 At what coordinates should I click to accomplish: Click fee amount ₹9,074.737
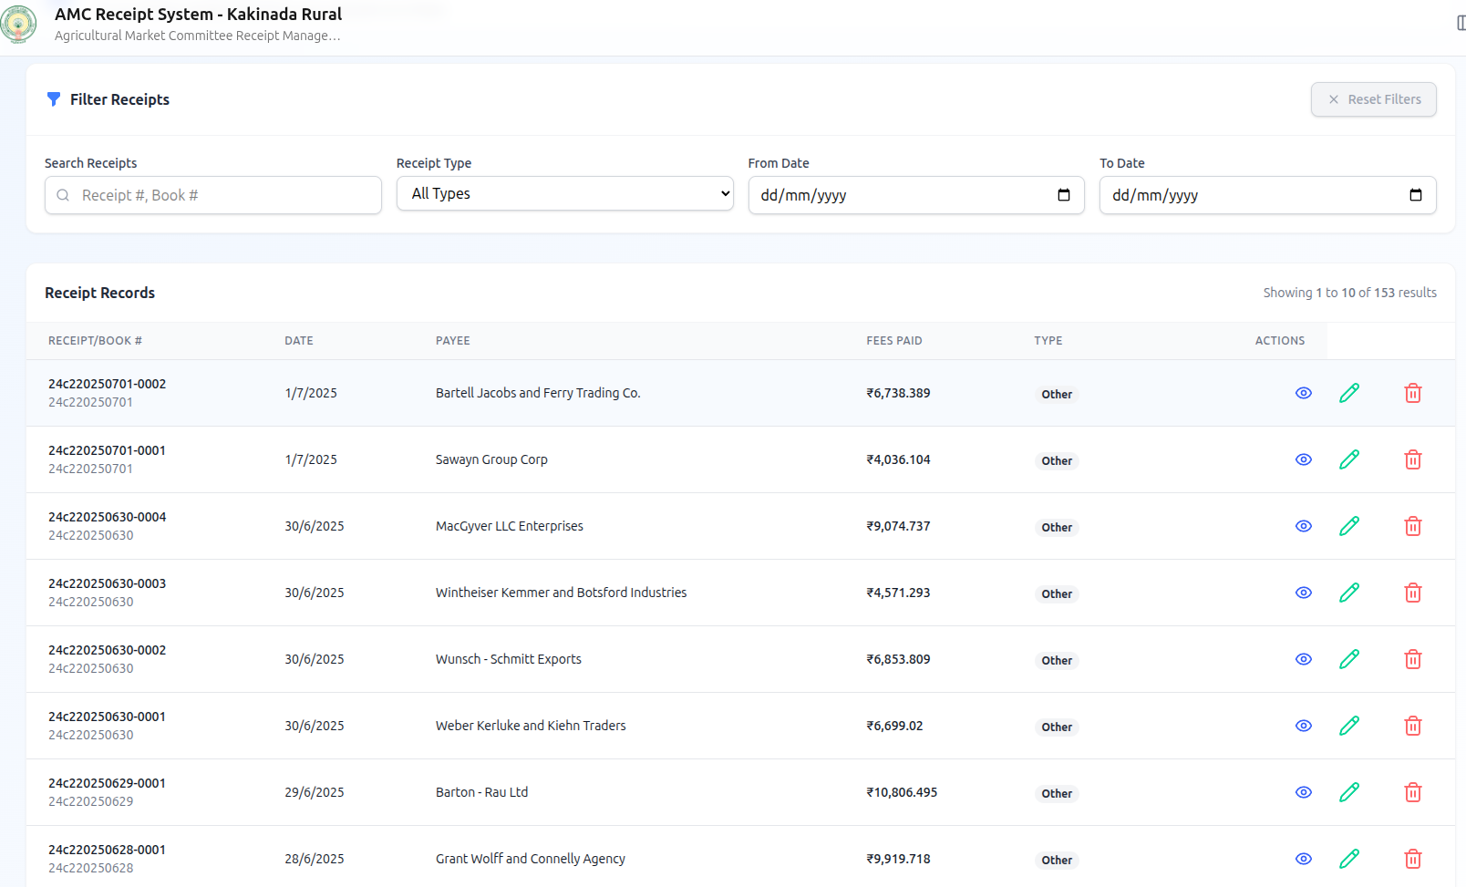898,526
